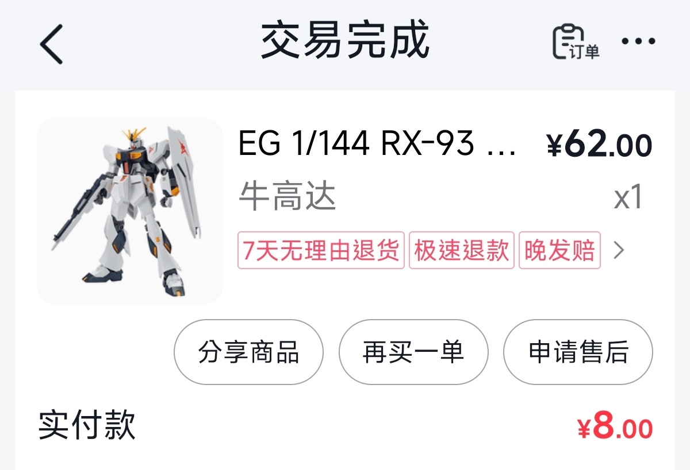
Task: Request after-sales via 申请售后
Action: pyautogui.click(x=578, y=352)
